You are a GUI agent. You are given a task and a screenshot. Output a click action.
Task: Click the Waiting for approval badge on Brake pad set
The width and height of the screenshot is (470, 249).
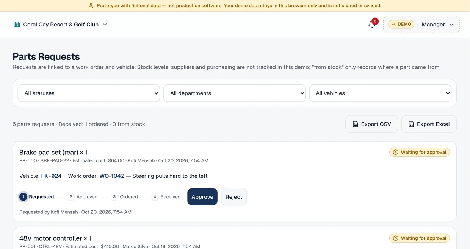click(420, 152)
